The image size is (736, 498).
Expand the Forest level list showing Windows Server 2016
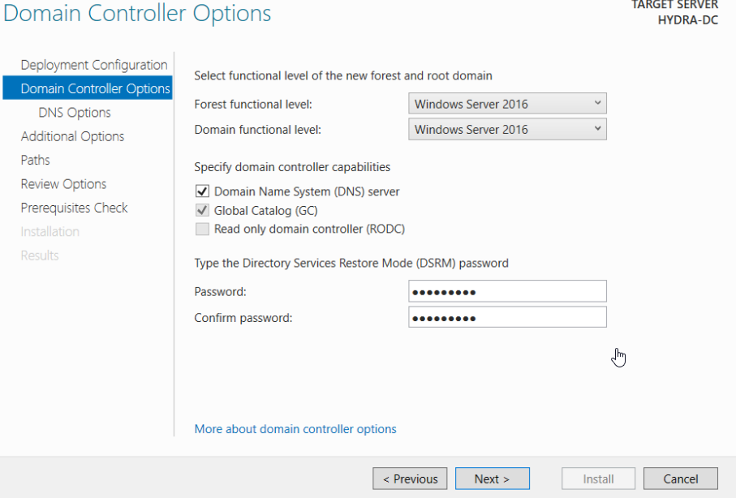pyautogui.click(x=597, y=103)
